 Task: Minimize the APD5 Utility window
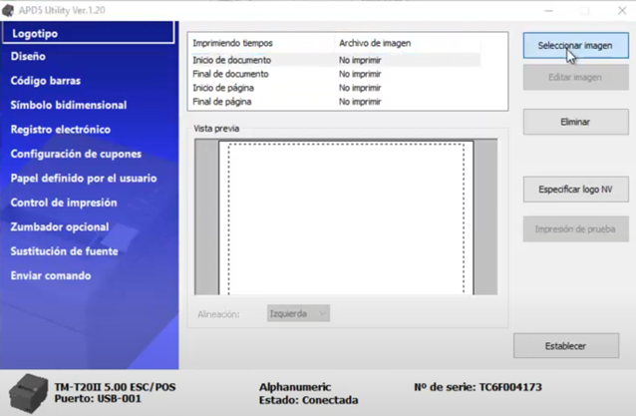[x=549, y=11]
